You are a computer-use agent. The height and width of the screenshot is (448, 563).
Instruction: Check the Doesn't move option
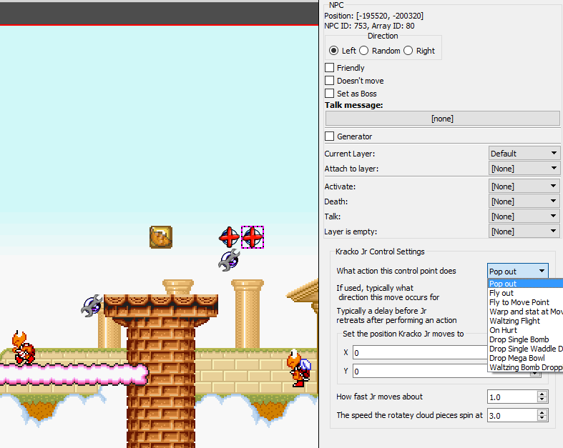(329, 81)
